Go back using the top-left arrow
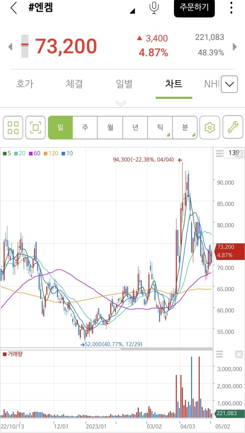245x433 pixels. (13, 8)
